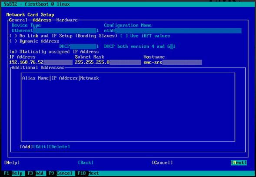
Task: Click F3 Add in the function key bar
Action: coord(36,173)
